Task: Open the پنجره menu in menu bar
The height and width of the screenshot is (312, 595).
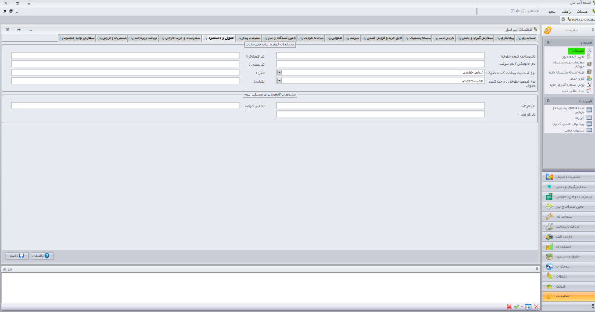Action: pyautogui.click(x=552, y=12)
